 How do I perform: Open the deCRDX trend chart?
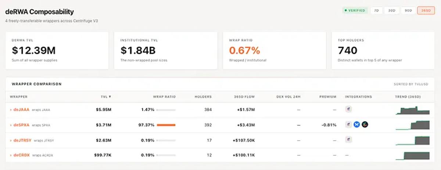point(412,155)
